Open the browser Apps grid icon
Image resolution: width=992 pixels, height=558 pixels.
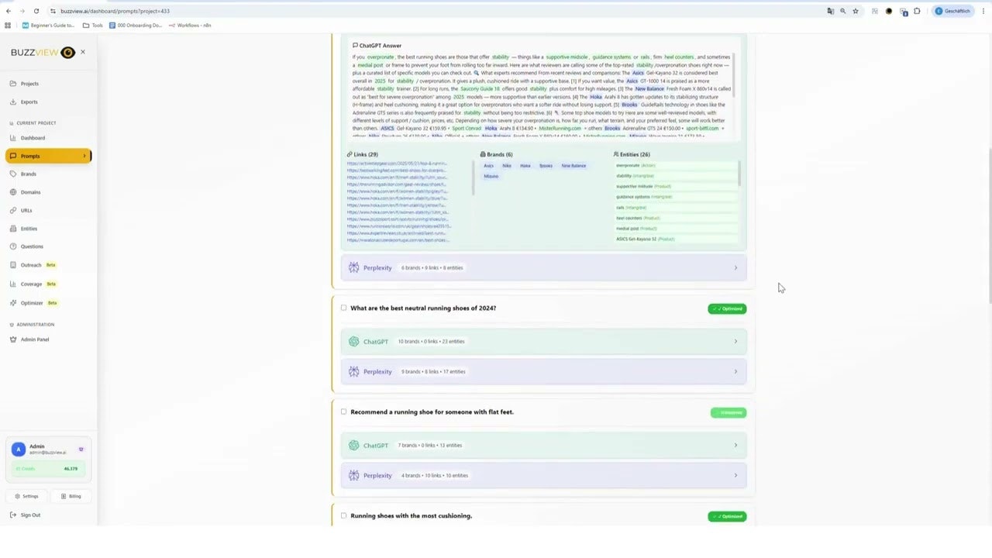[8, 25]
